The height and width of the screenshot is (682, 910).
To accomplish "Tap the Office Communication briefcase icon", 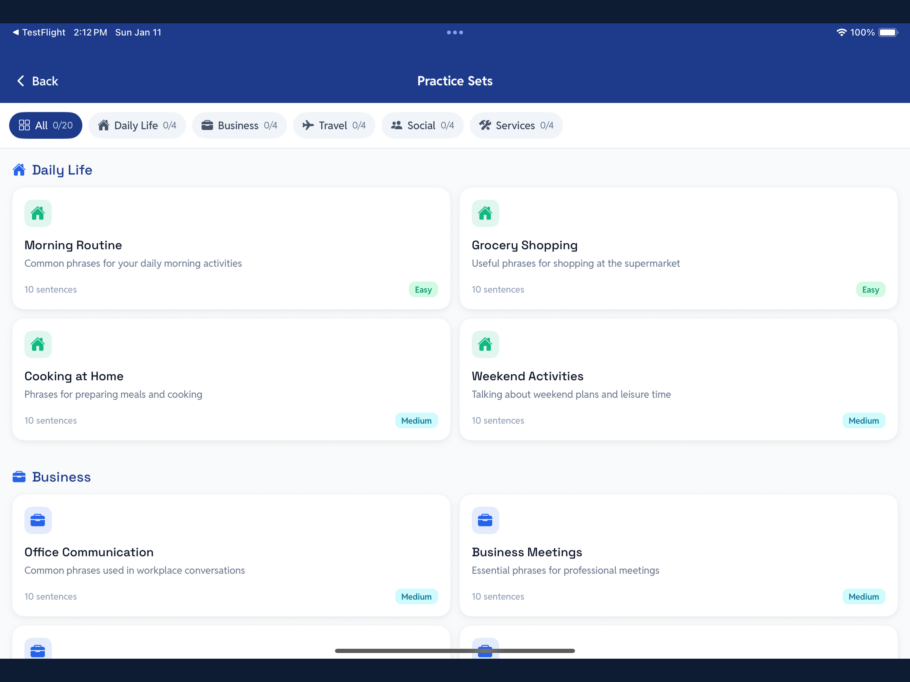I will [x=38, y=520].
